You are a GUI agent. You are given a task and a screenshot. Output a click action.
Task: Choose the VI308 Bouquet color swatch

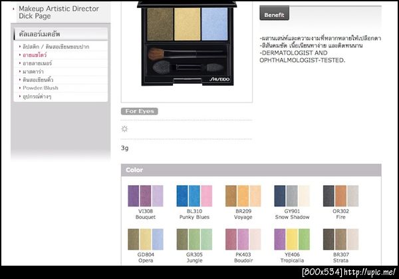click(145, 196)
